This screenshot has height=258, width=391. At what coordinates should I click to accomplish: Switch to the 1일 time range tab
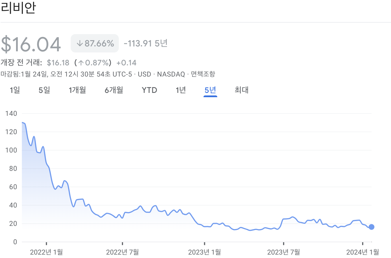tap(15, 90)
